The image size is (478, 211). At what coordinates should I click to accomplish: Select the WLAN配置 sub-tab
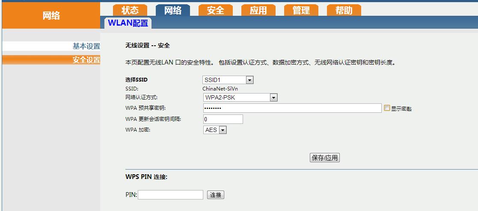(x=128, y=23)
